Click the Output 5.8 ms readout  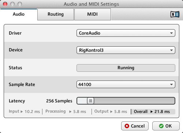click(111, 112)
